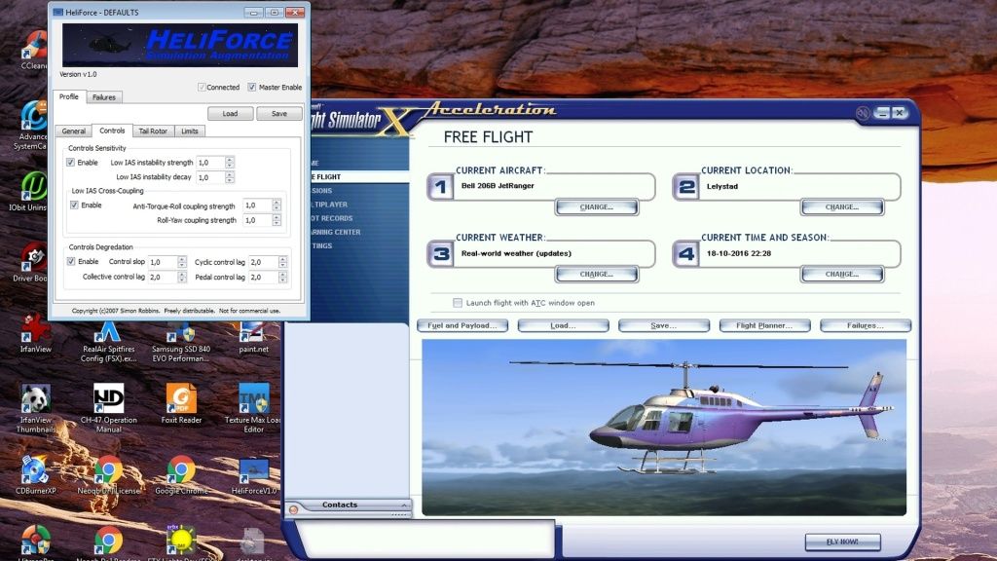
Task: Open the CDBurnerXP desktop shortcut
Action: click(36, 475)
